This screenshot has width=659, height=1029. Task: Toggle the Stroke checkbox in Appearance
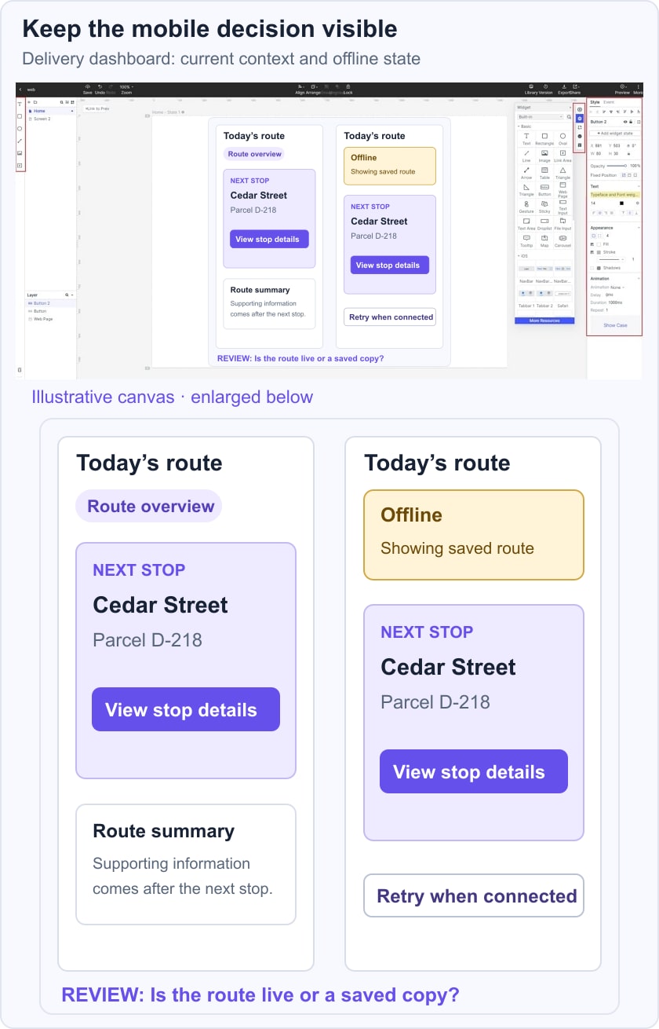click(x=592, y=252)
